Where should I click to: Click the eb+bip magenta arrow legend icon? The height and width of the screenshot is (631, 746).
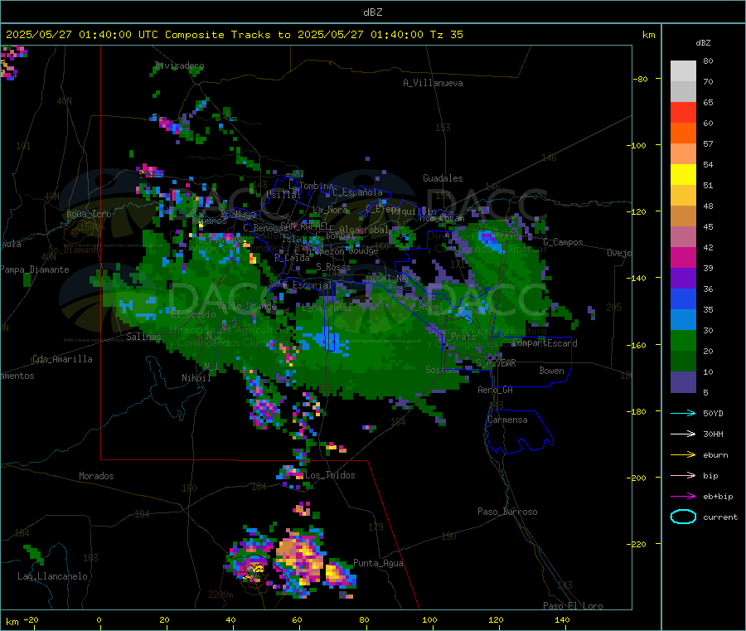tap(683, 497)
